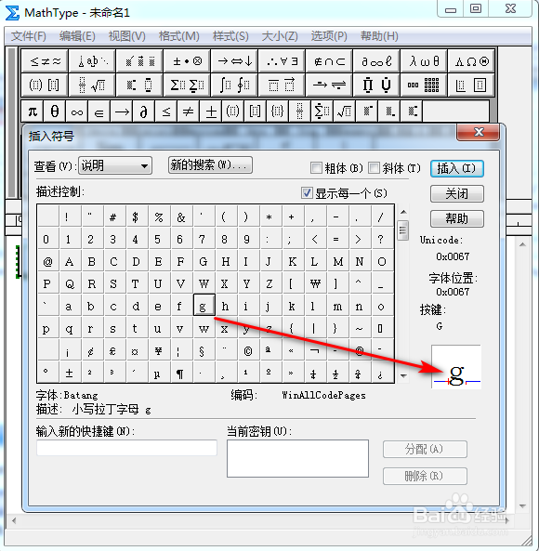Select the @ symbol in the grid
Viewport: 539px width, 551px height.
pyautogui.click(x=47, y=261)
